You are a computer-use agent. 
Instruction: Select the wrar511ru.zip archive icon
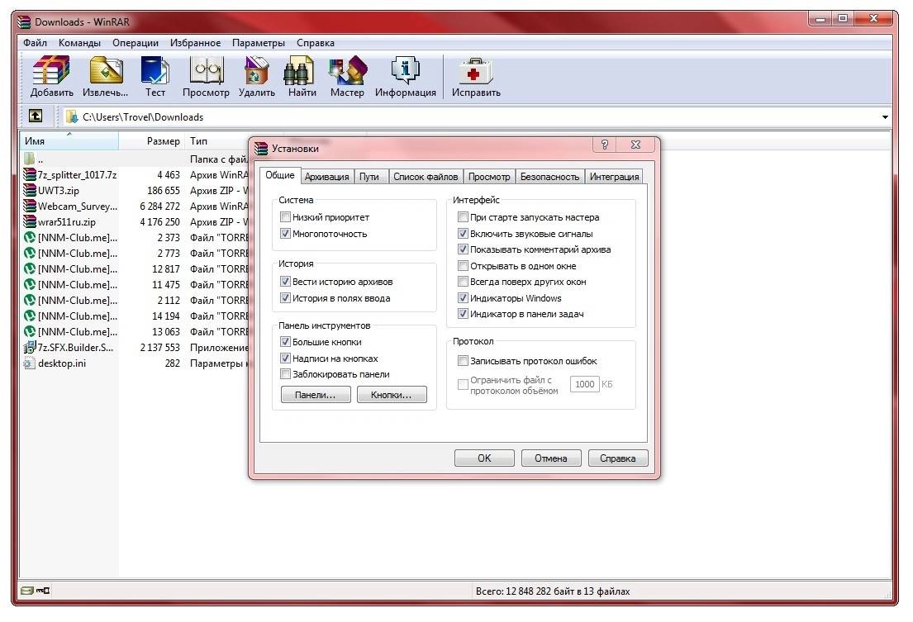point(30,221)
